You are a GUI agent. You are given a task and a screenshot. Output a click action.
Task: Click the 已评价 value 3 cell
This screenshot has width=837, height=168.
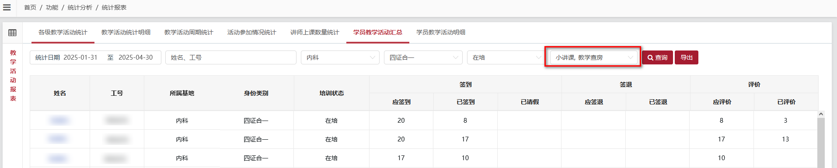pos(785,121)
